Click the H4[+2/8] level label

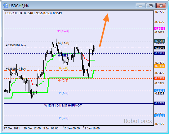click(x=63, y=31)
